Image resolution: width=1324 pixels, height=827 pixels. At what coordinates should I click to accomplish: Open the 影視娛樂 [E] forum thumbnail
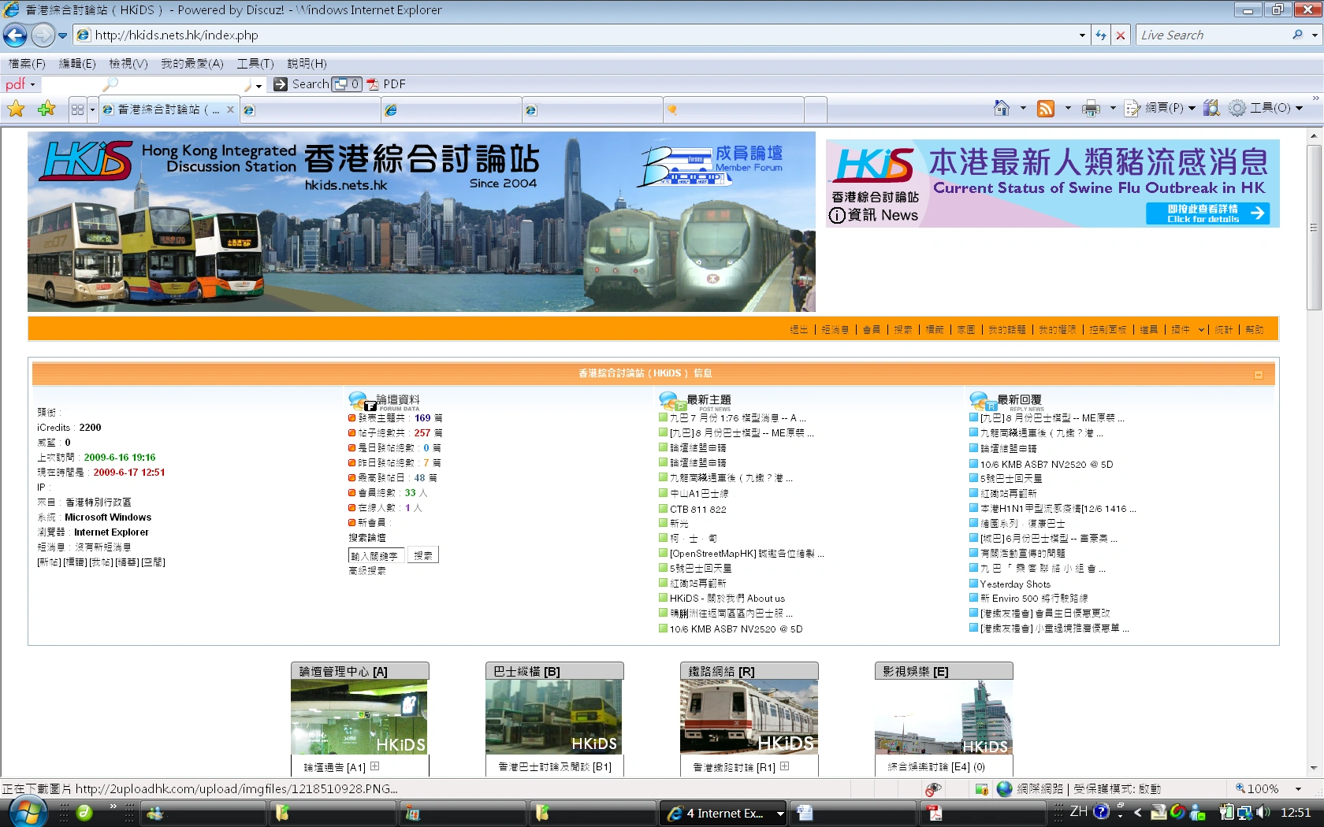click(x=943, y=717)
